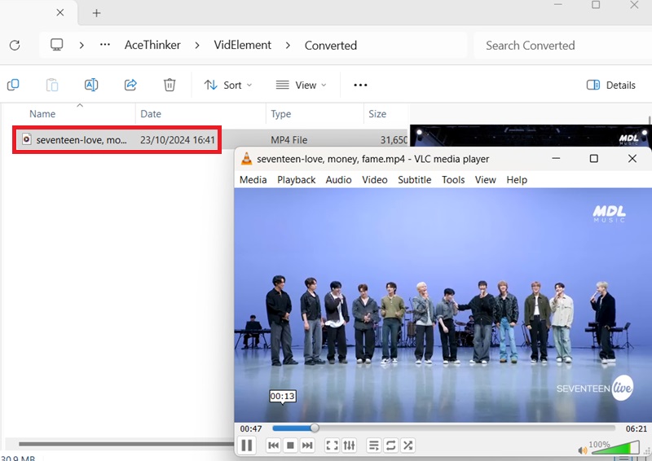Click the VLC cone icon in title bar
652x461 pixels.
[247, 159]
